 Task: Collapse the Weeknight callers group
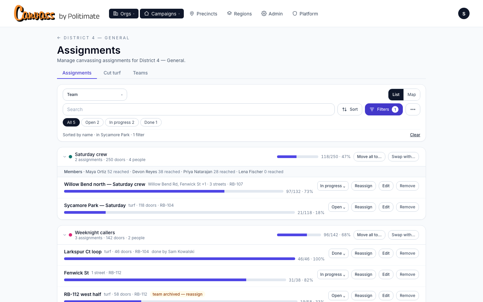(65, 235)
